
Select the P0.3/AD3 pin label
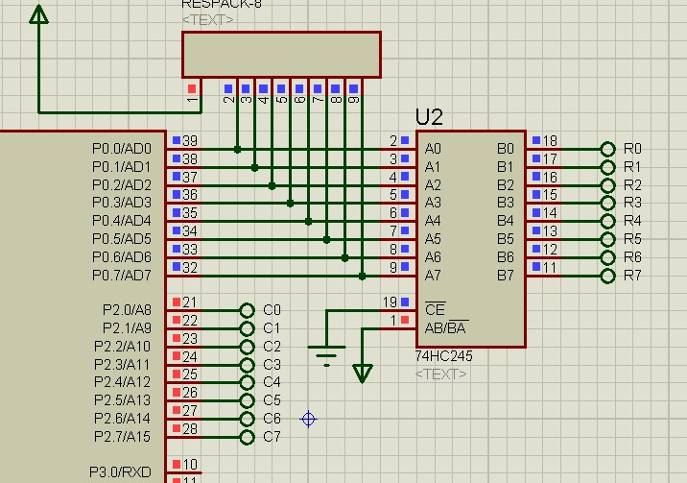[x=122, y=203]
